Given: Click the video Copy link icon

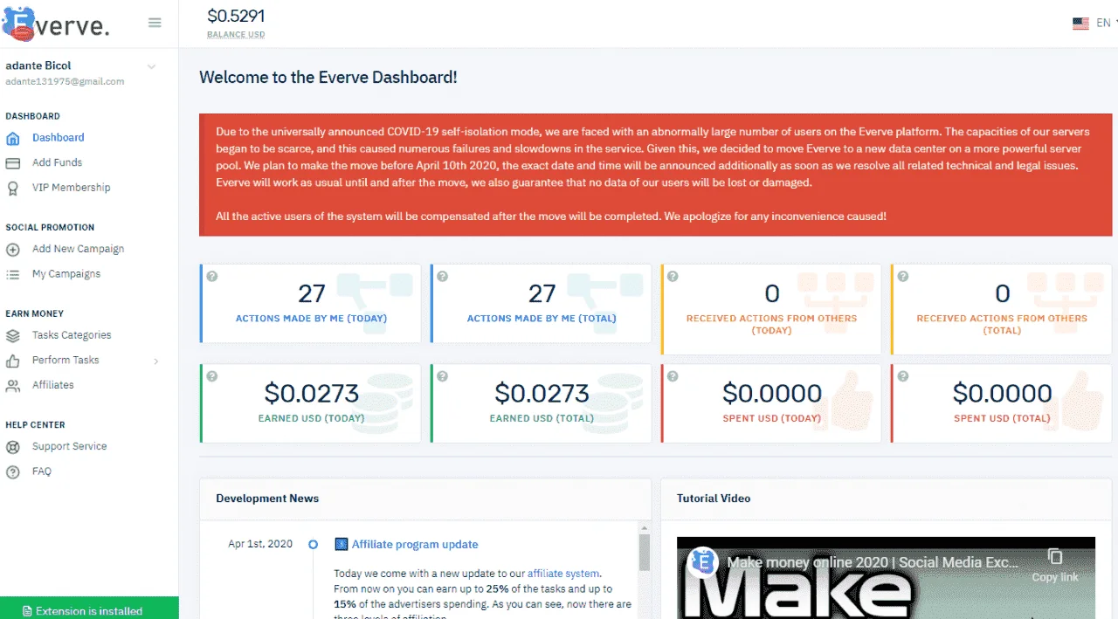Looking at the screenshot, I should [x=1055, y=557].
